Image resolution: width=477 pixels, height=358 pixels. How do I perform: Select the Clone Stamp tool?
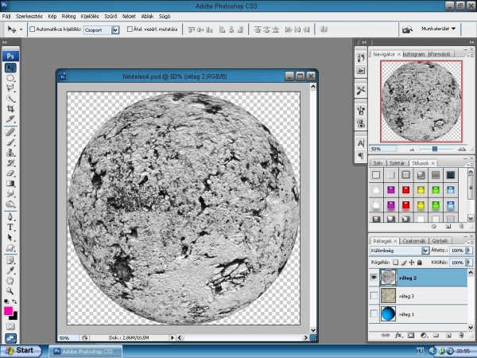[10, 153]
